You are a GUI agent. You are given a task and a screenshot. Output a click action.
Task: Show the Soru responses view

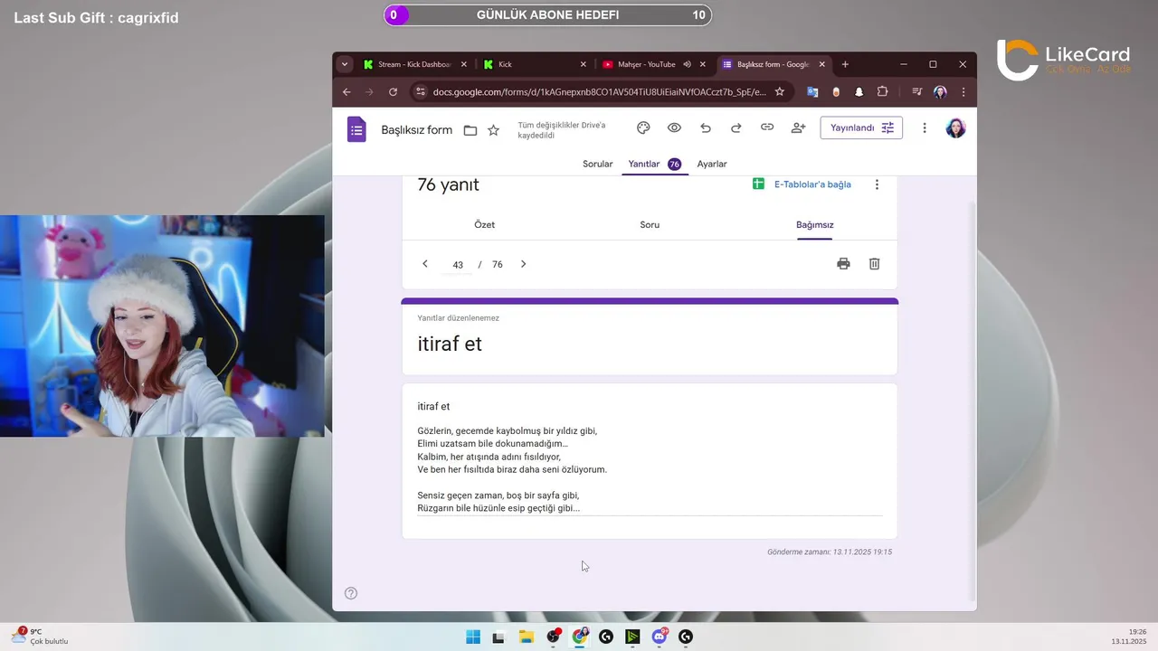coord(650,225)
